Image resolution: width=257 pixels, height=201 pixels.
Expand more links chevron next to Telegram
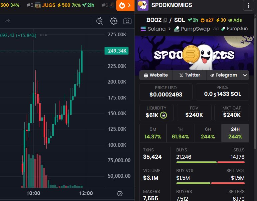pos(245,75)
